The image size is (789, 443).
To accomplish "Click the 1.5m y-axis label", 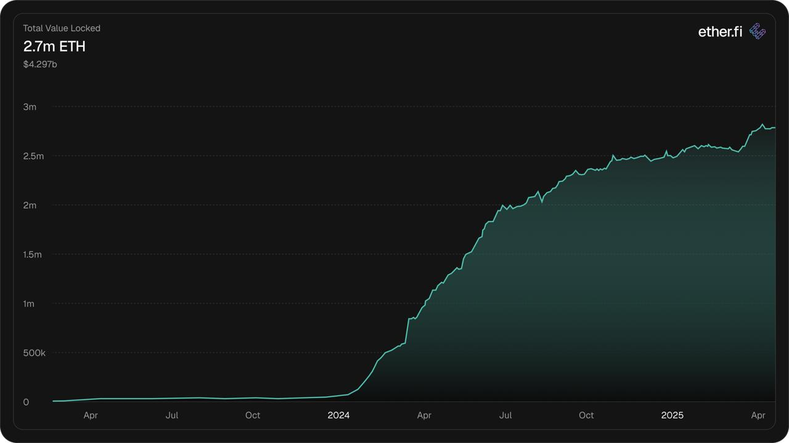I will (33, 255).
